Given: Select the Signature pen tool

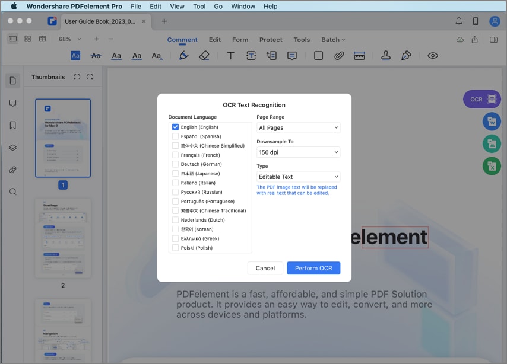Looking at the screenshot, I should (406, 56).
